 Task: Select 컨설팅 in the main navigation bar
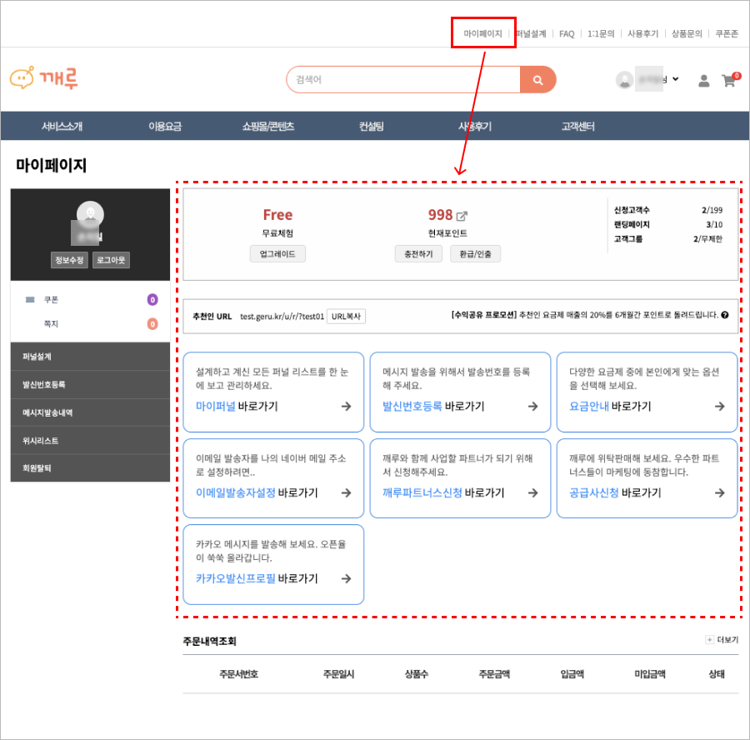click(371, 127)
